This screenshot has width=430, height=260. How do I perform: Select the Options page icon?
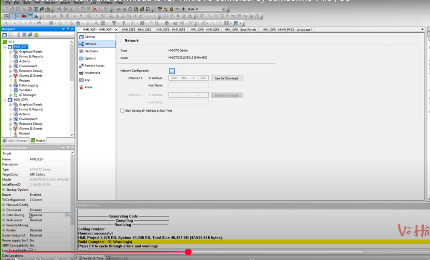[x=90, y=58]
